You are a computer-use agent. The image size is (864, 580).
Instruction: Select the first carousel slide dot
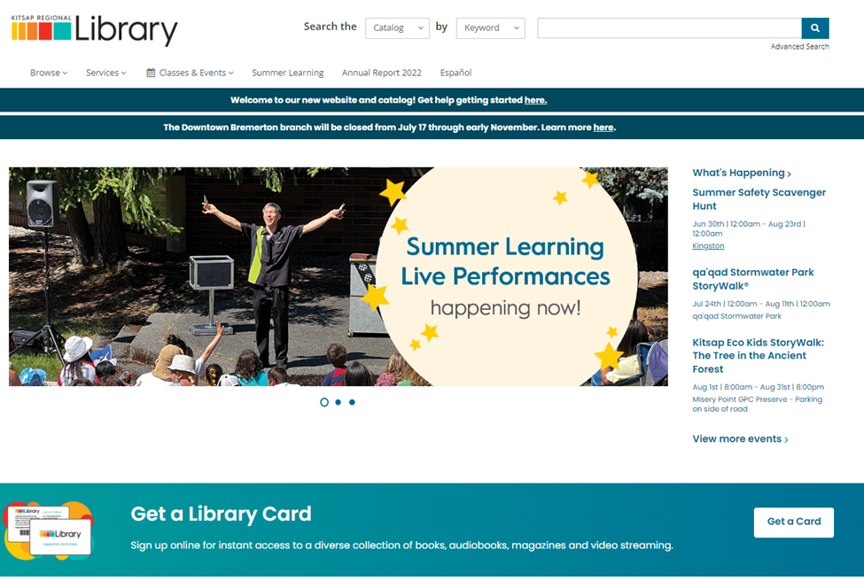coord(324,402)
